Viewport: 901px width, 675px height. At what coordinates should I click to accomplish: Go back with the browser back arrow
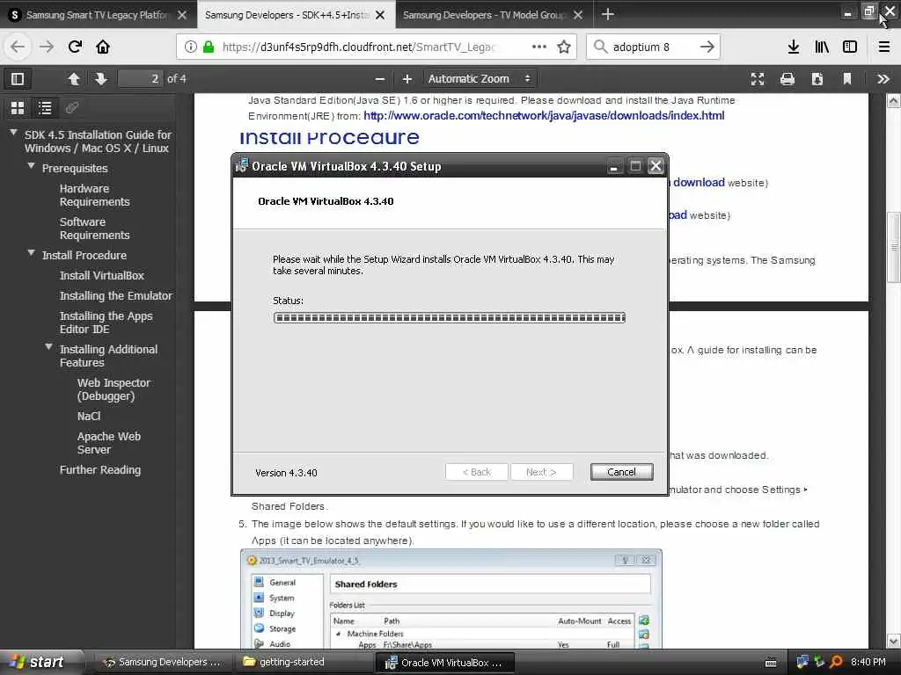pos(18,47)
